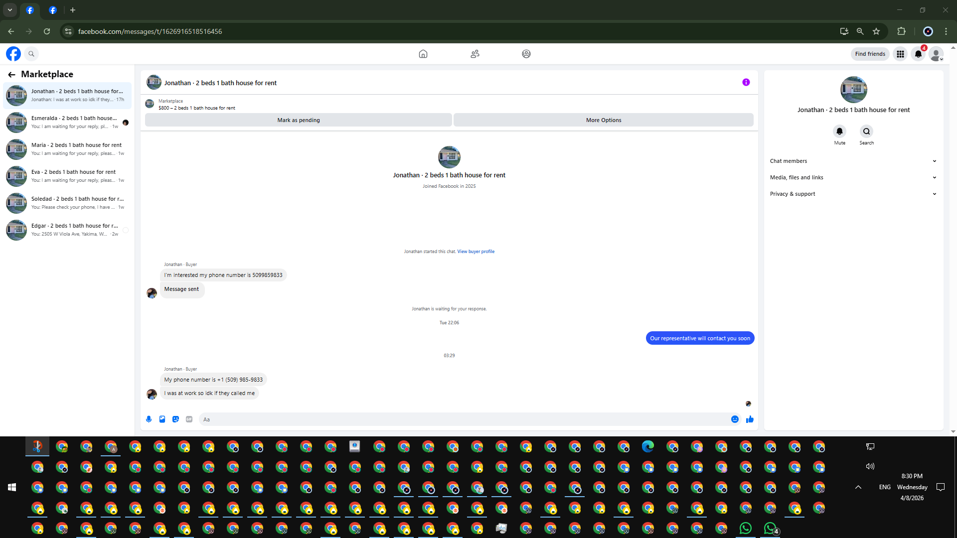Click the attach photo icon
957x538 pixels.
(162, 419)
